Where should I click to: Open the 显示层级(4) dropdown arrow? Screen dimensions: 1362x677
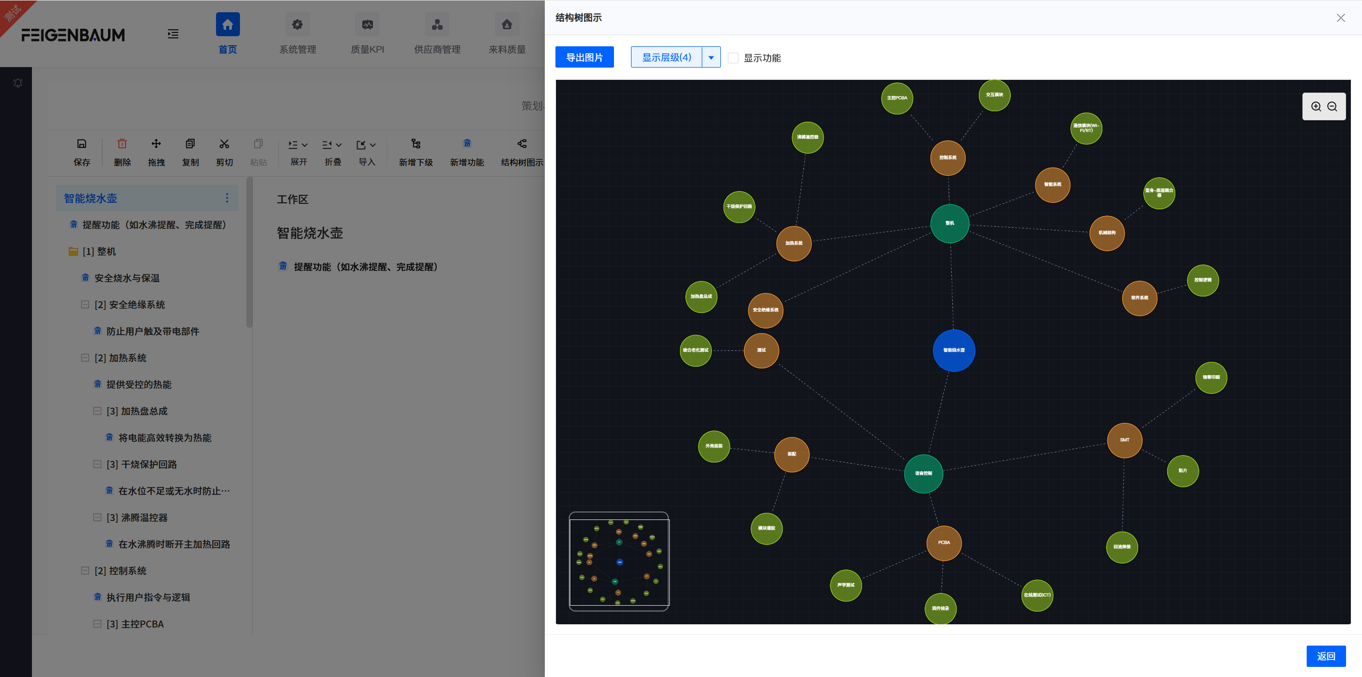[711, 57]
